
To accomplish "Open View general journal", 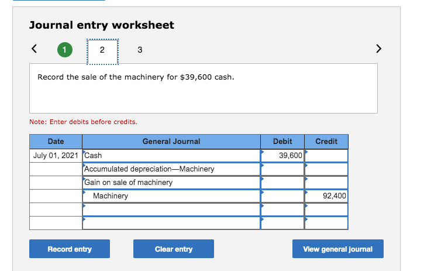I will [338, 249].
